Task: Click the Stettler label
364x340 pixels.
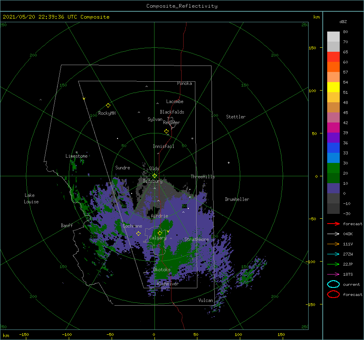Action: coord(236,117)
